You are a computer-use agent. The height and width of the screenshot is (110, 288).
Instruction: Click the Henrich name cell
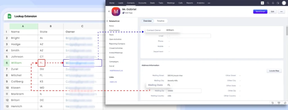(24, 106)
